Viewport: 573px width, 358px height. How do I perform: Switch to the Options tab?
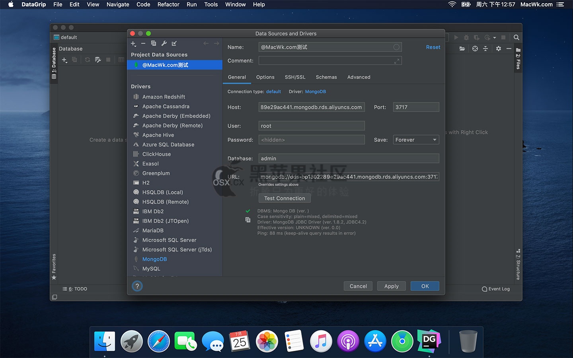[x=265, y=77]
